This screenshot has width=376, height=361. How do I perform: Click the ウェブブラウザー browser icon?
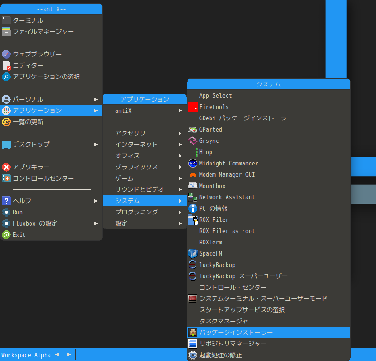coord(6,54)
